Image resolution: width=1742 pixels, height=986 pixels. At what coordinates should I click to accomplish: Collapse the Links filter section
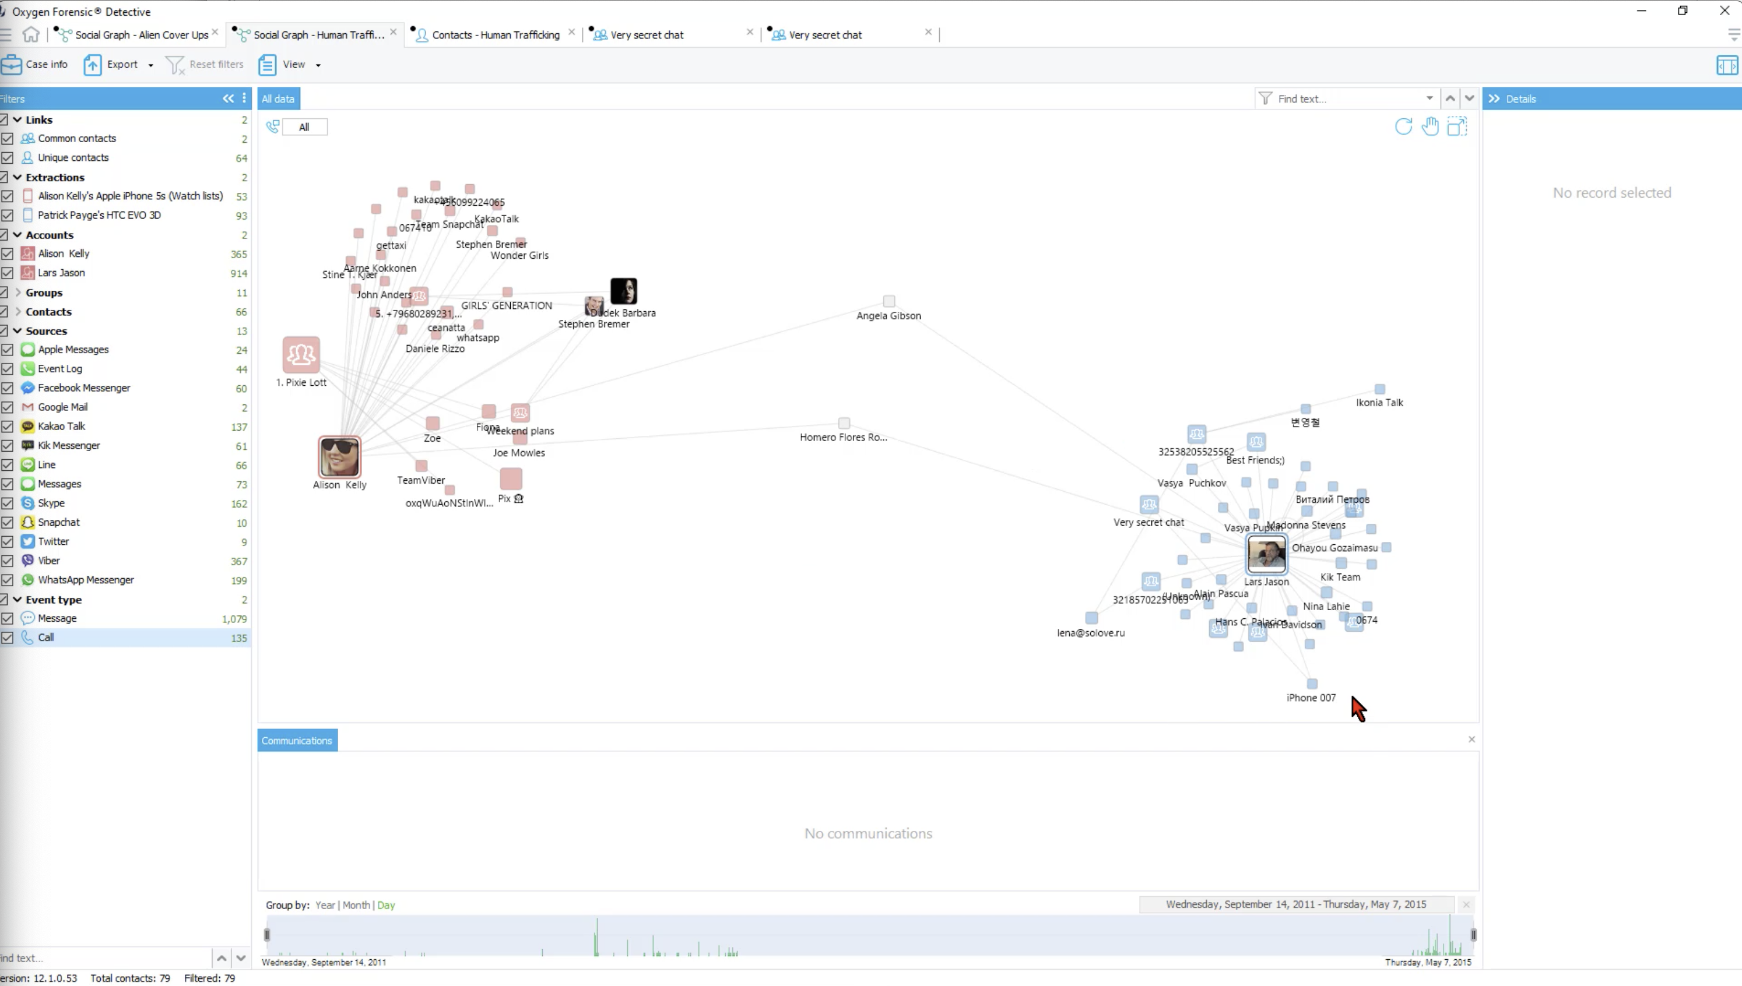coord(17,120)
